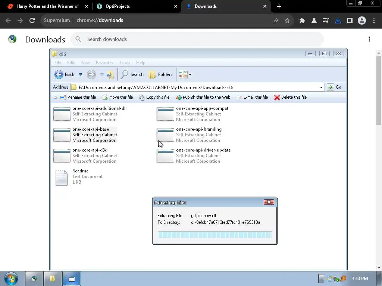Click the Search downloads field

(197, 39)
